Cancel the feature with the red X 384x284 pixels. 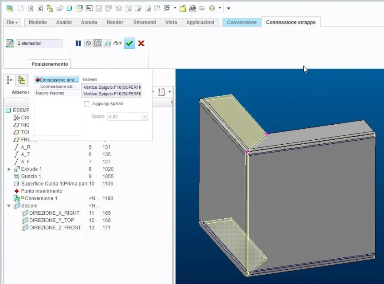pos(141,43)
